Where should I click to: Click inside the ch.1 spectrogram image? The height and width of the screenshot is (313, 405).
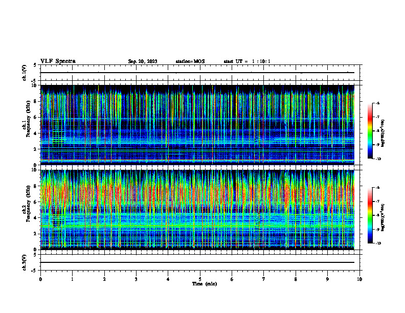[x=197, y=125]
